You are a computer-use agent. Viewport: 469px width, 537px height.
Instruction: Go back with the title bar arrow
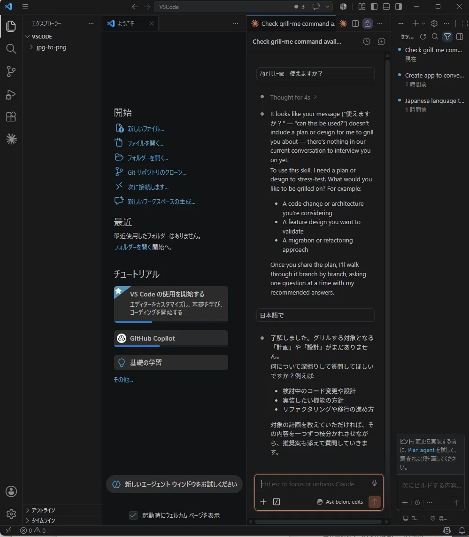(135, 7)
